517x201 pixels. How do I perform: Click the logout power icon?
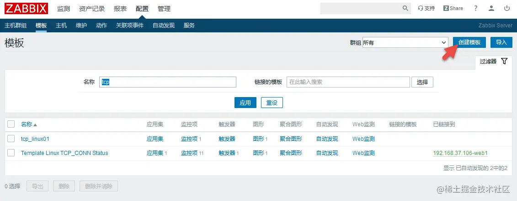[x=507, y=9]
